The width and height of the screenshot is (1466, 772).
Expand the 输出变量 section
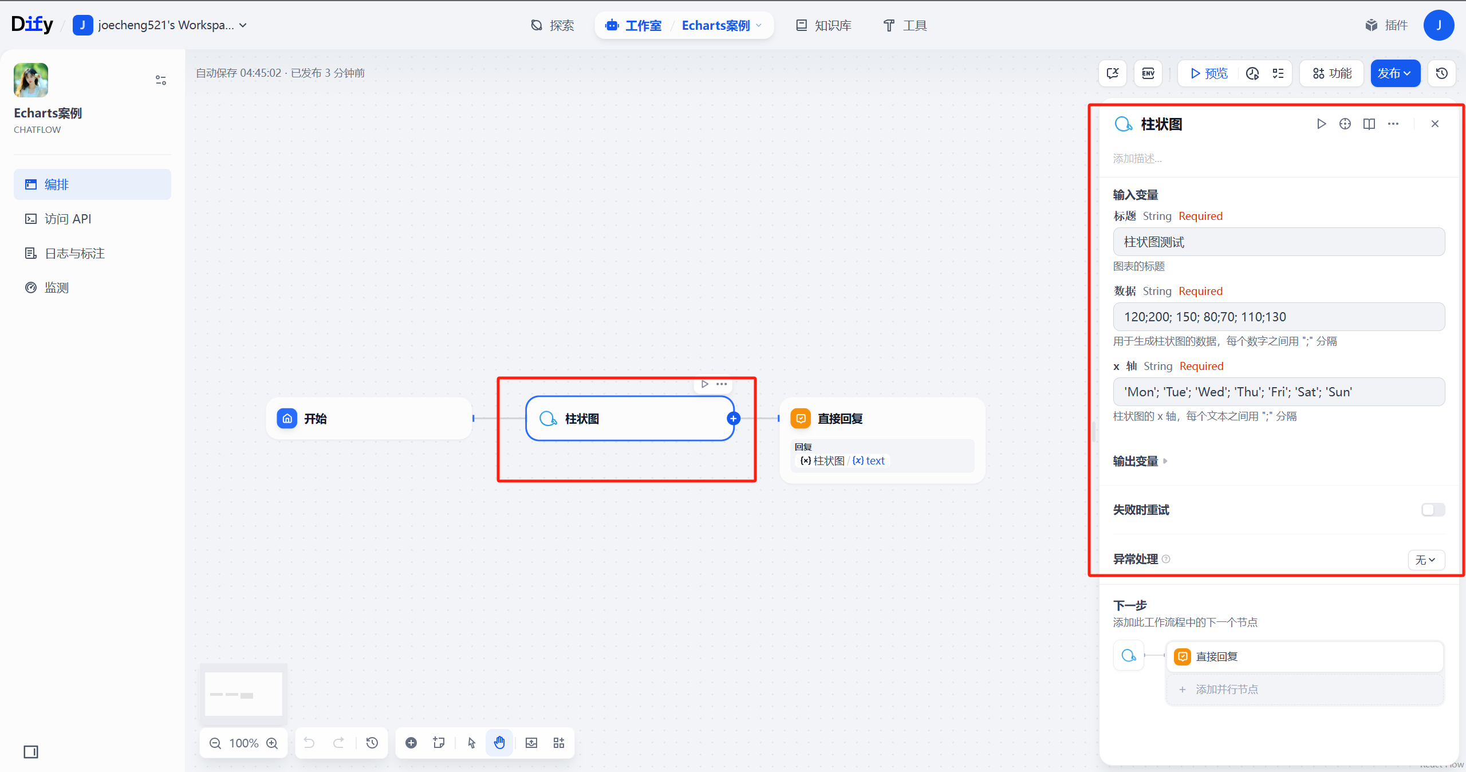point(1140,461)
